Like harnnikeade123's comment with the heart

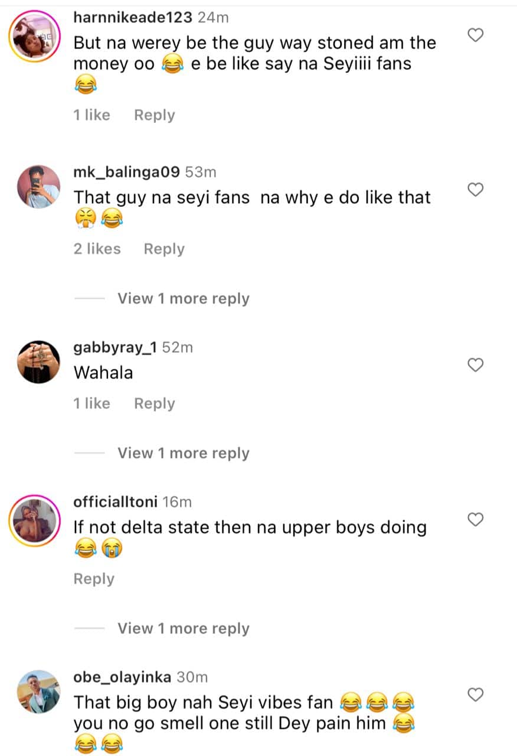(x=476, y=35)
